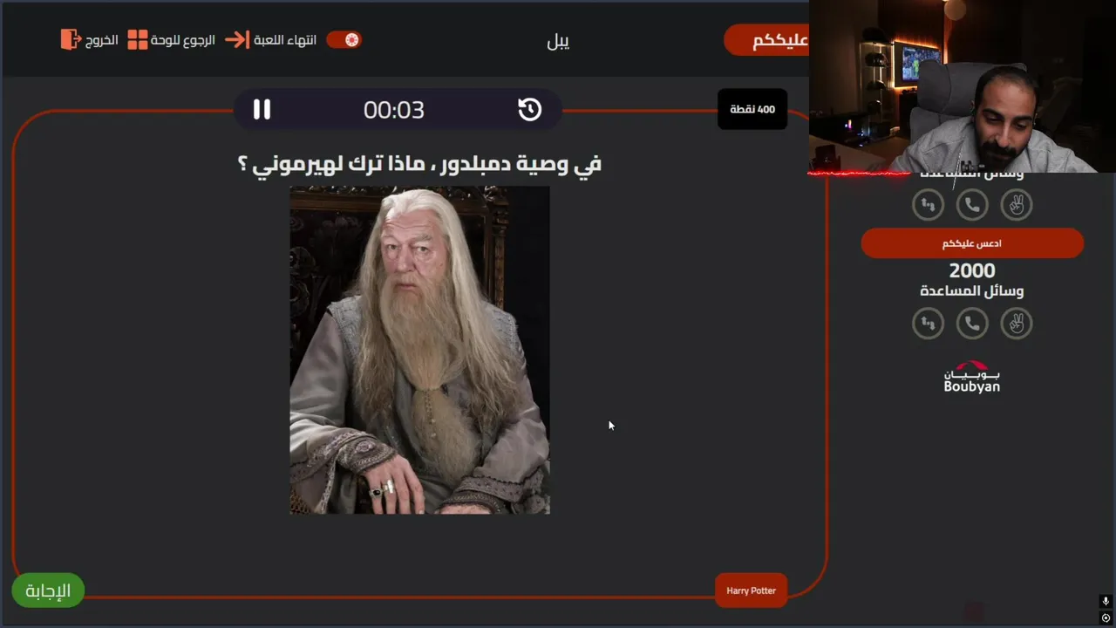The width and height of the screenshot is (1116, 628).
Task: Click the question text about وصية دمبلدور
Action: (x=420, y=163)
